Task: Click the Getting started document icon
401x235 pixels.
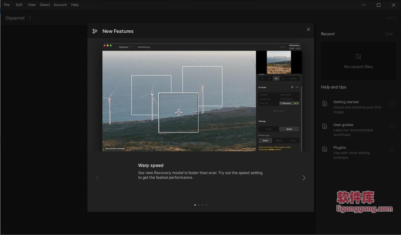Action: [324, 103]
